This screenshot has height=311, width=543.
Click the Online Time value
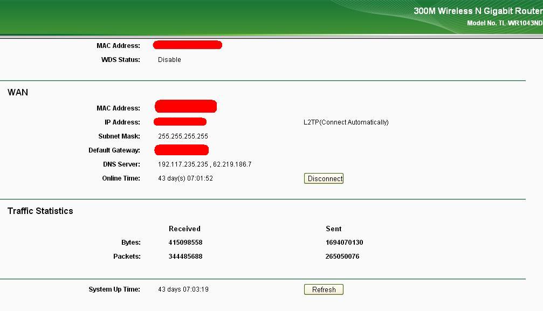coord(185,178)
